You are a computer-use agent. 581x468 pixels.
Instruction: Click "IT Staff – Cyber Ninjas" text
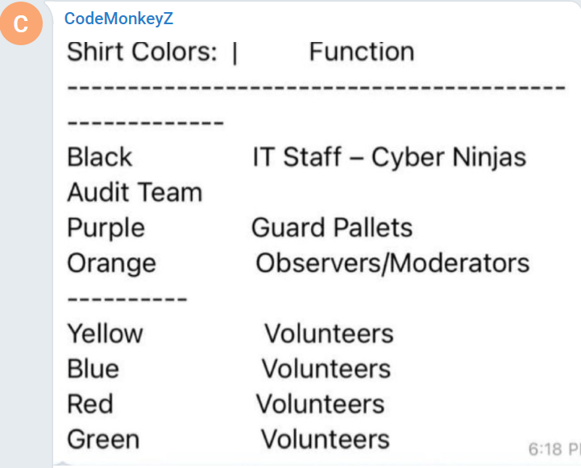(389, 157)
